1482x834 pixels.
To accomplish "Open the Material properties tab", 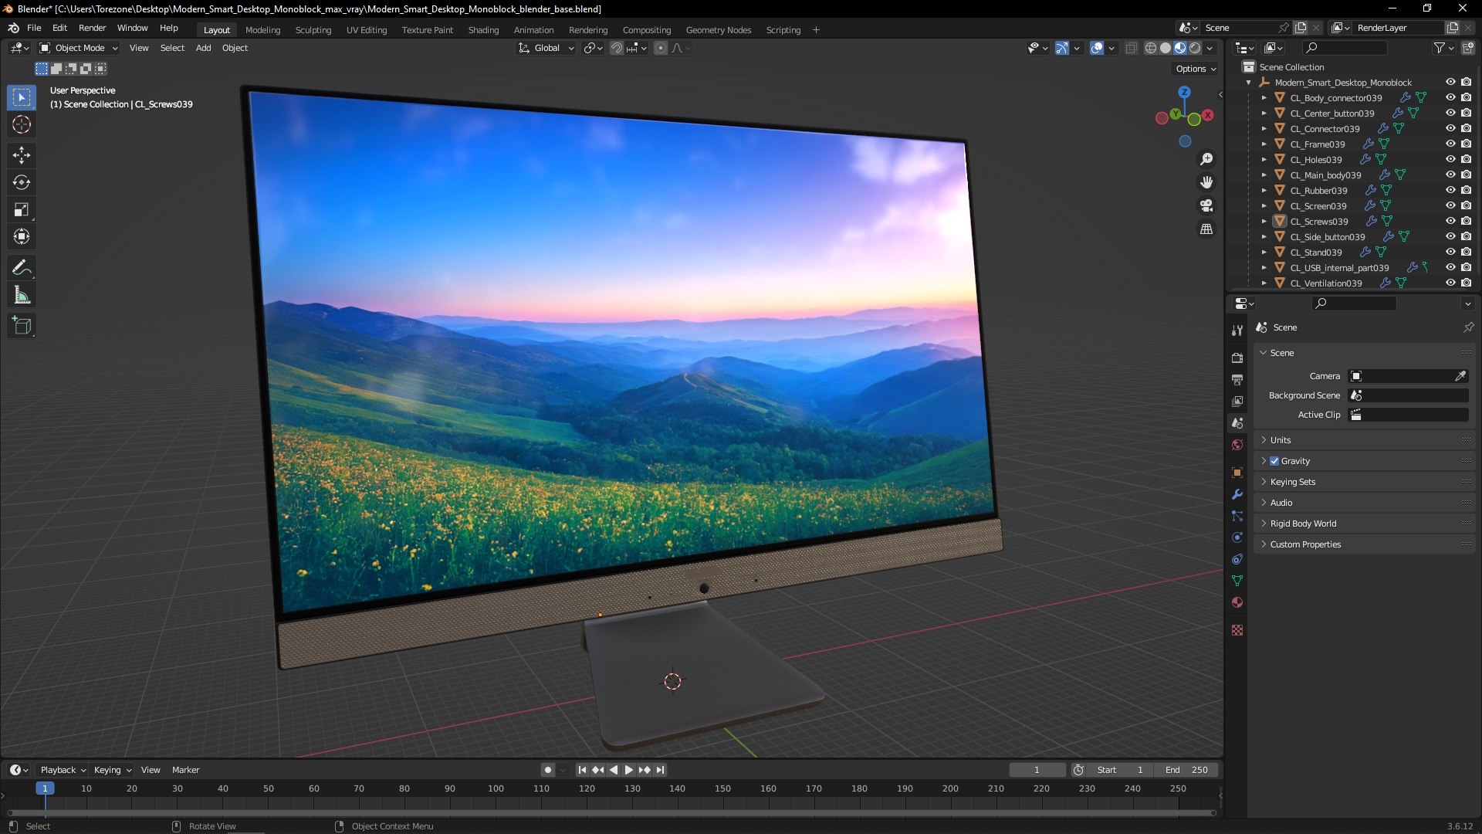I will pos(1237,602).
